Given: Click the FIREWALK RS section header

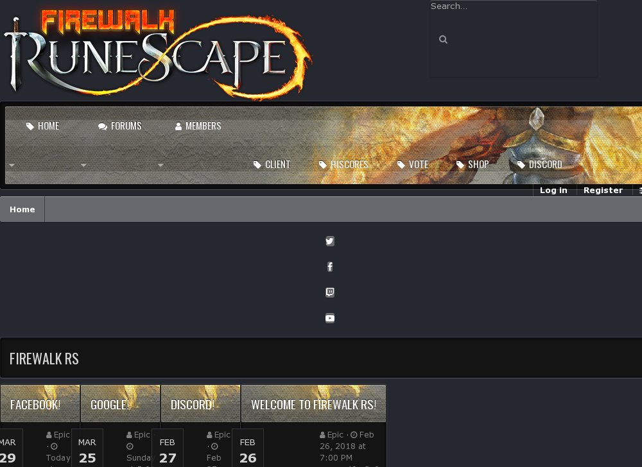Looking at the screenshot, I should pos(44,359).
